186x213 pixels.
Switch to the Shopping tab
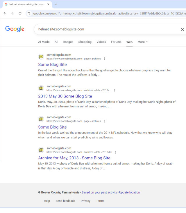pos(85,42)
